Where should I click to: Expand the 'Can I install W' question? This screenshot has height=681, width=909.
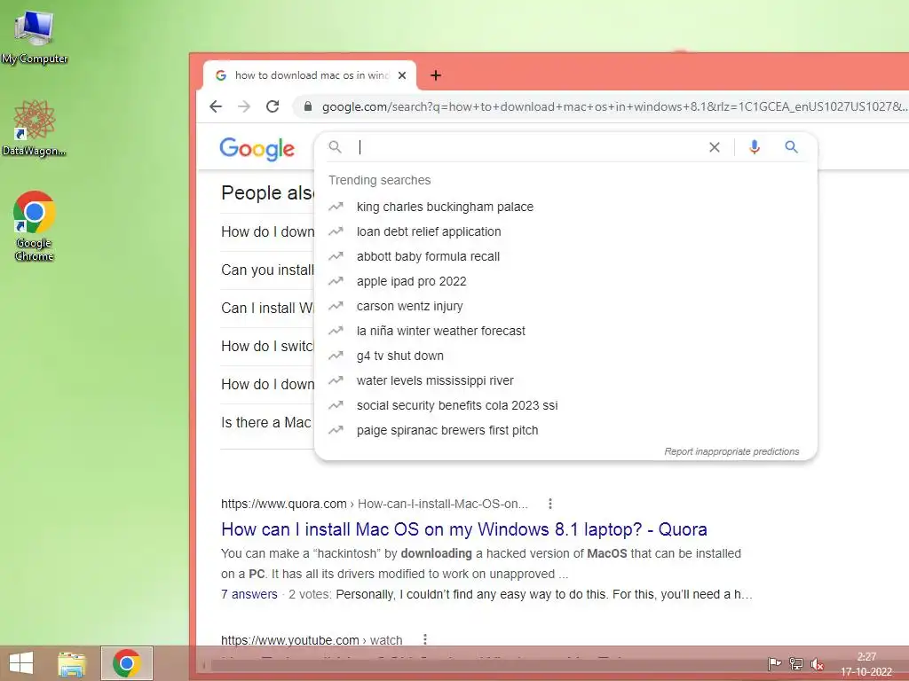click(x=267, y=308)
